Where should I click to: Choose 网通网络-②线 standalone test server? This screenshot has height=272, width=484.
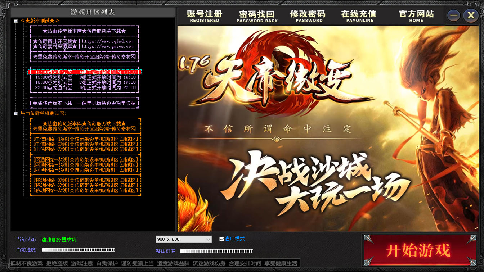[85, 165]
